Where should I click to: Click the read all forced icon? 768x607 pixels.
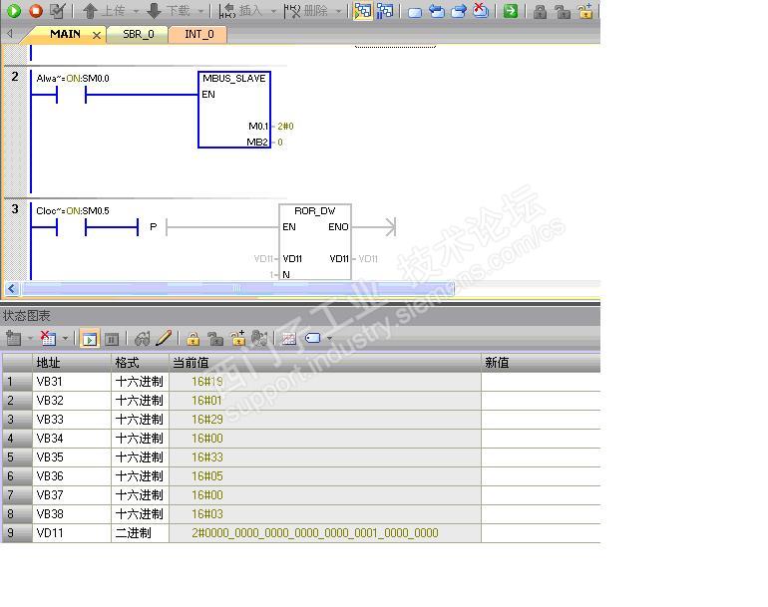[x=259, y=338]
